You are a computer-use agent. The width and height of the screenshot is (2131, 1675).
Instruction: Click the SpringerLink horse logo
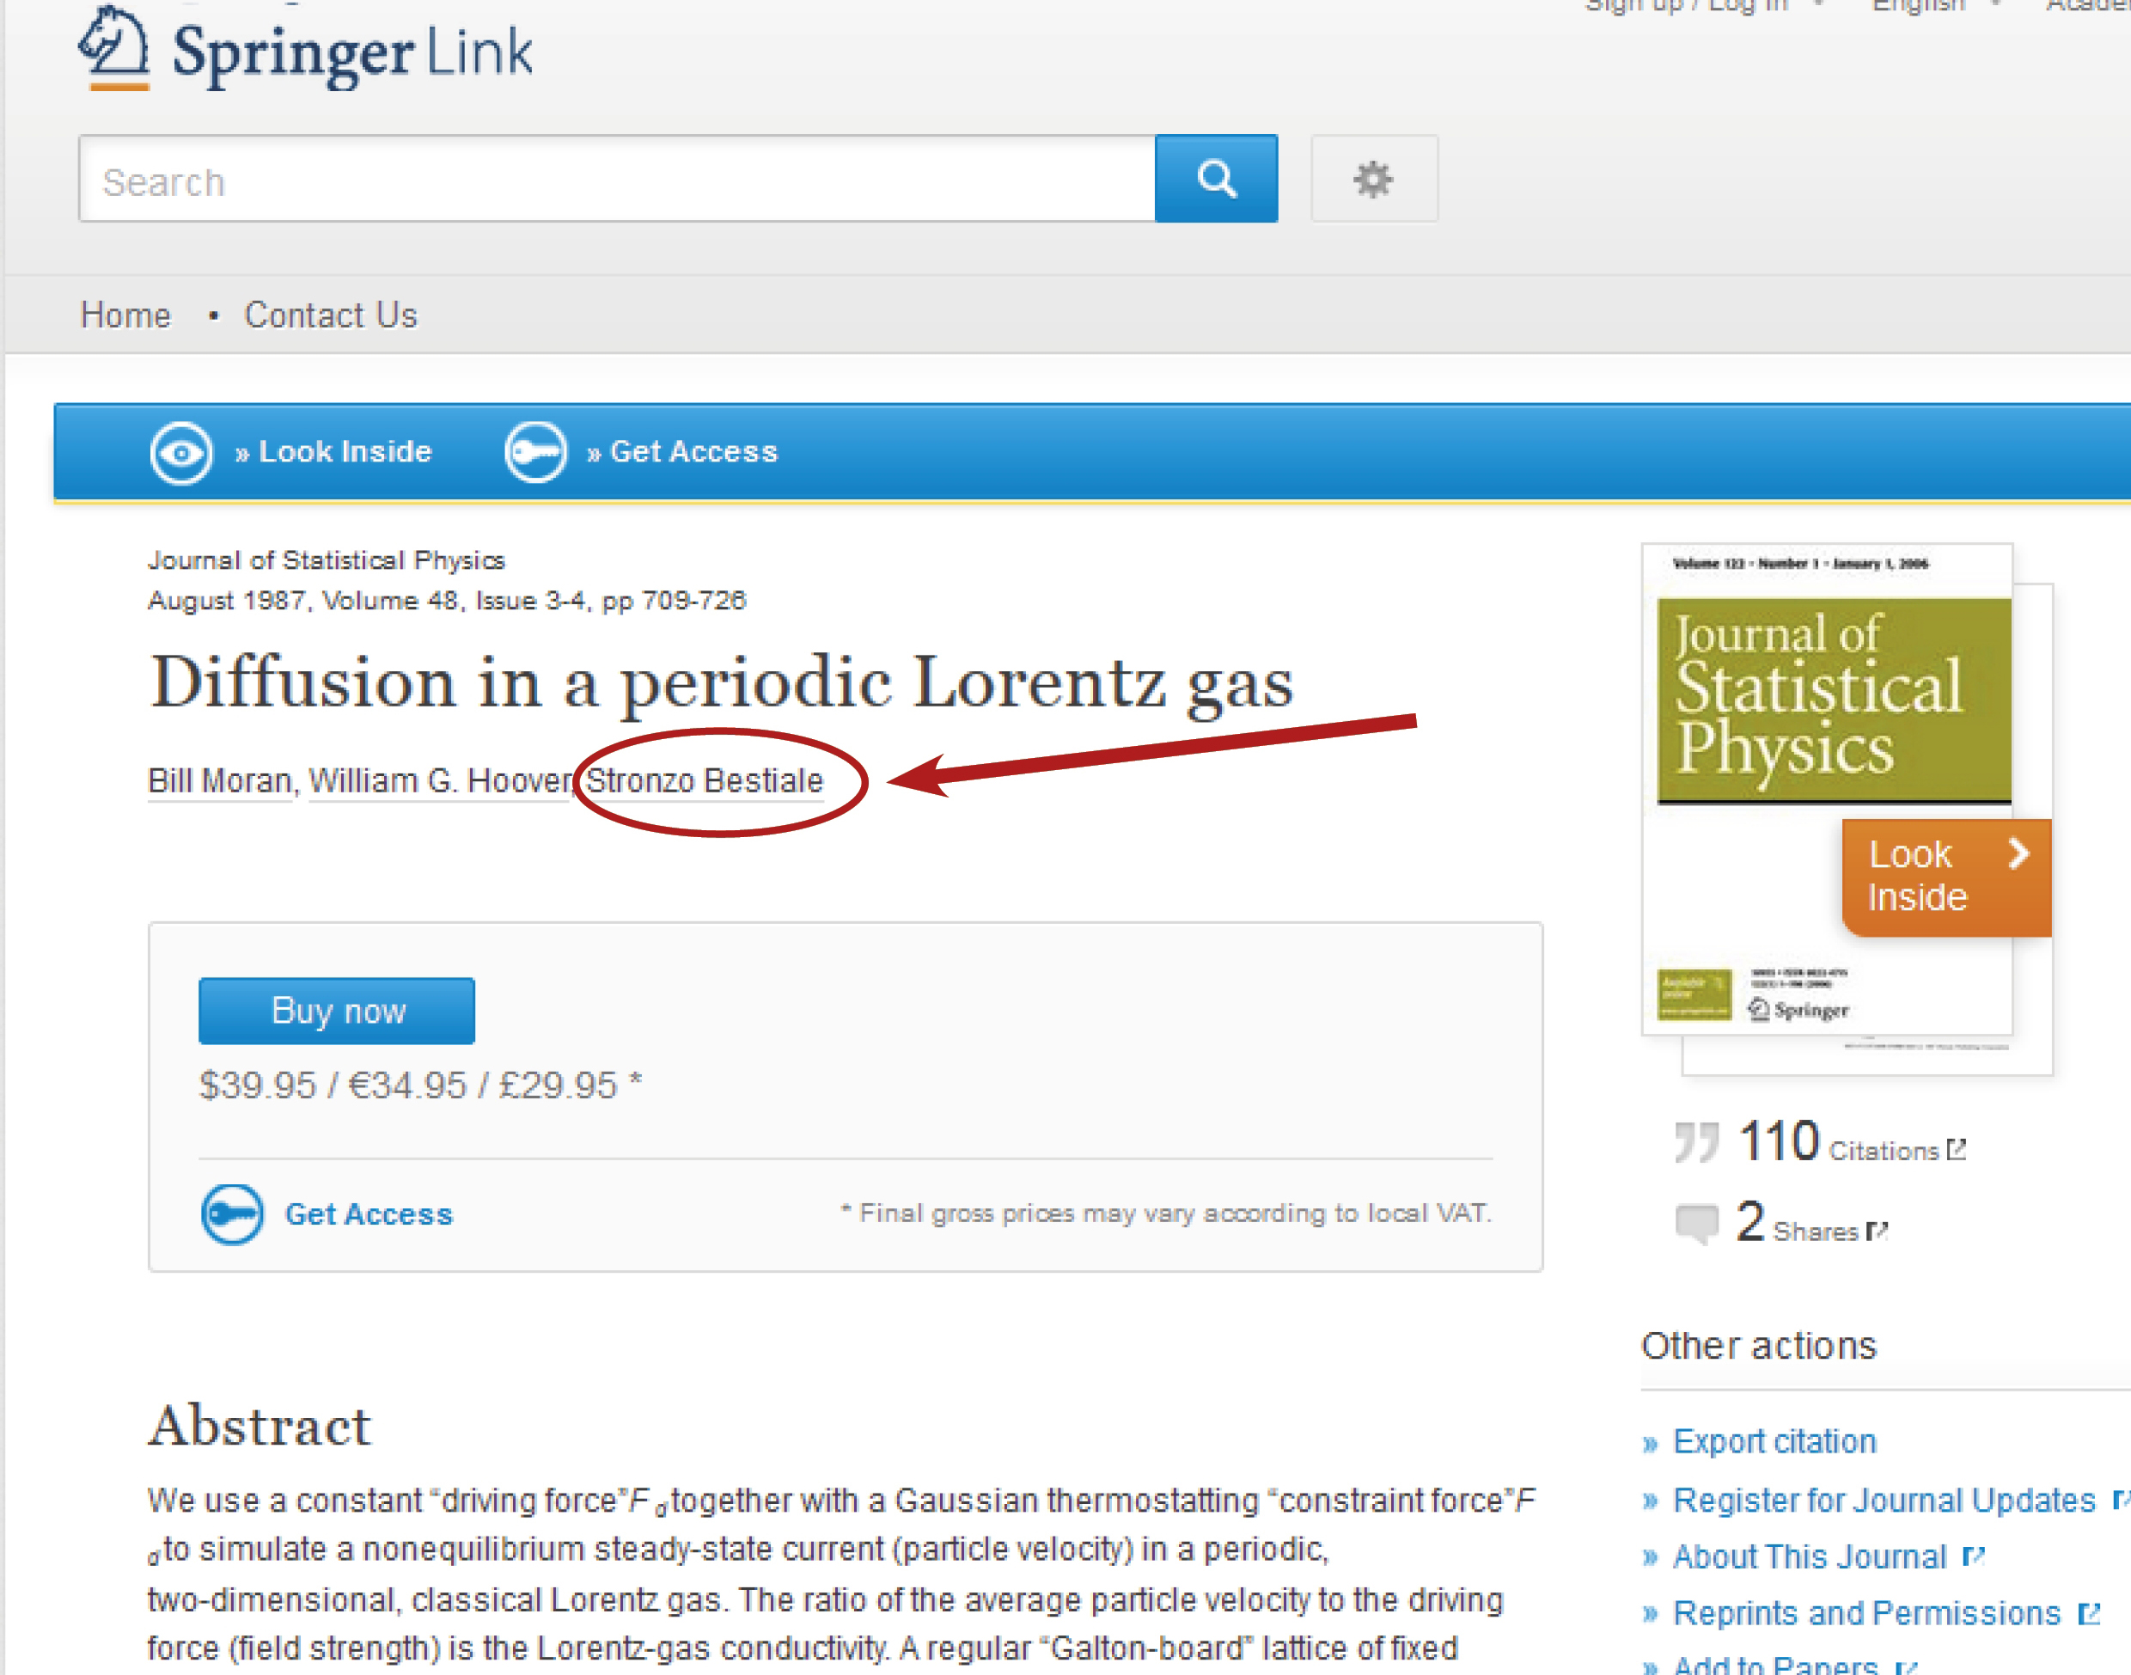coord(113,47)
